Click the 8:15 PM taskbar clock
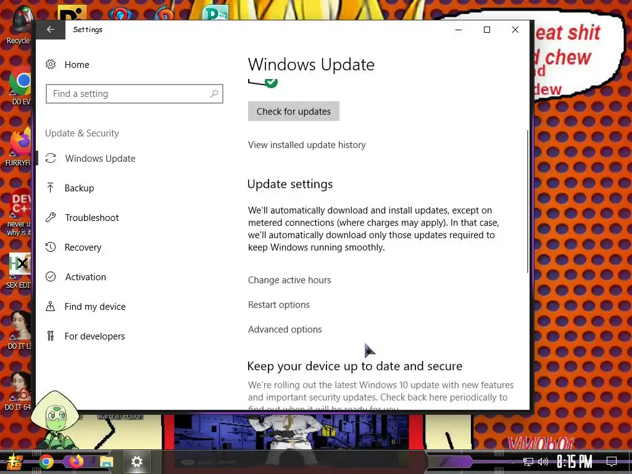The height and width of the screenshot is (474, 632). click(574, 462)
